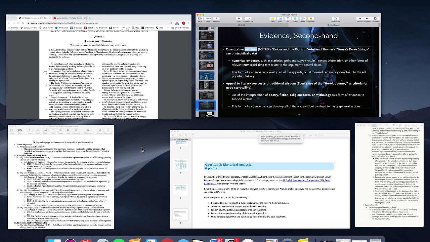Open Keynote Live in Keynote toolbar
The height and width of the screenshot is (242, 430).
pos(248,19)
